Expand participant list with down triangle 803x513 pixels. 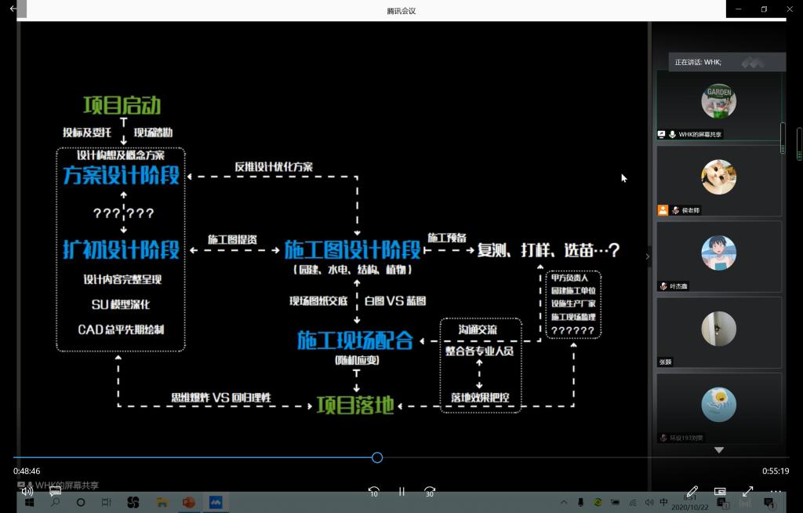tap(718, 450)
